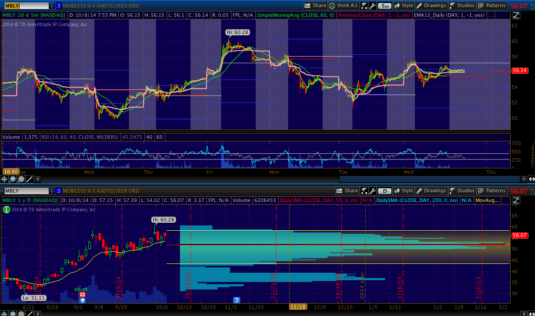
Task: Click the Share button in top toolbar
Action: tap(315, 6)
